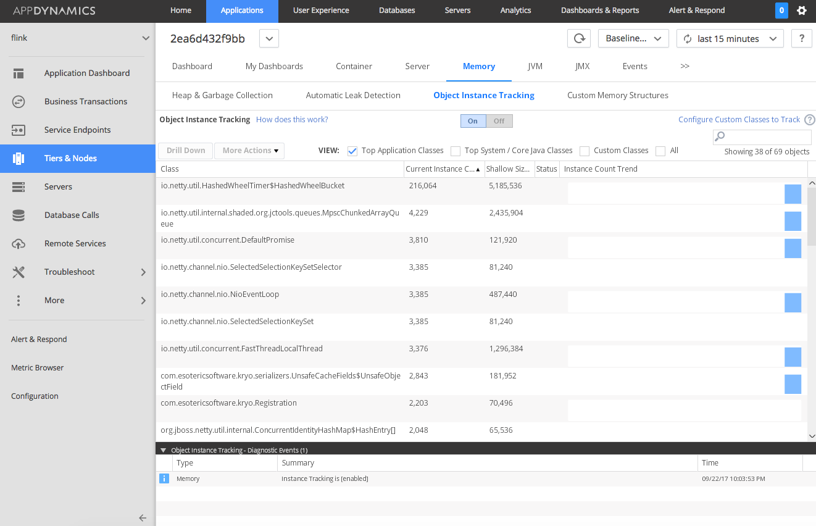
Task: Switch to Custom Memory Structures tab
Action: [x=618, y=96]
